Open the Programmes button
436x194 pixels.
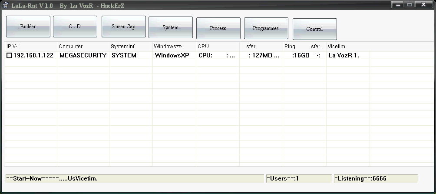[266, 29]
